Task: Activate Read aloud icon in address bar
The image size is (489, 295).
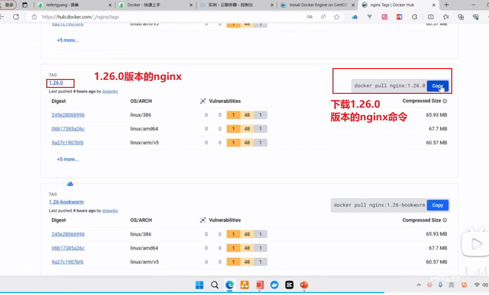Action: tap(323, 17)
